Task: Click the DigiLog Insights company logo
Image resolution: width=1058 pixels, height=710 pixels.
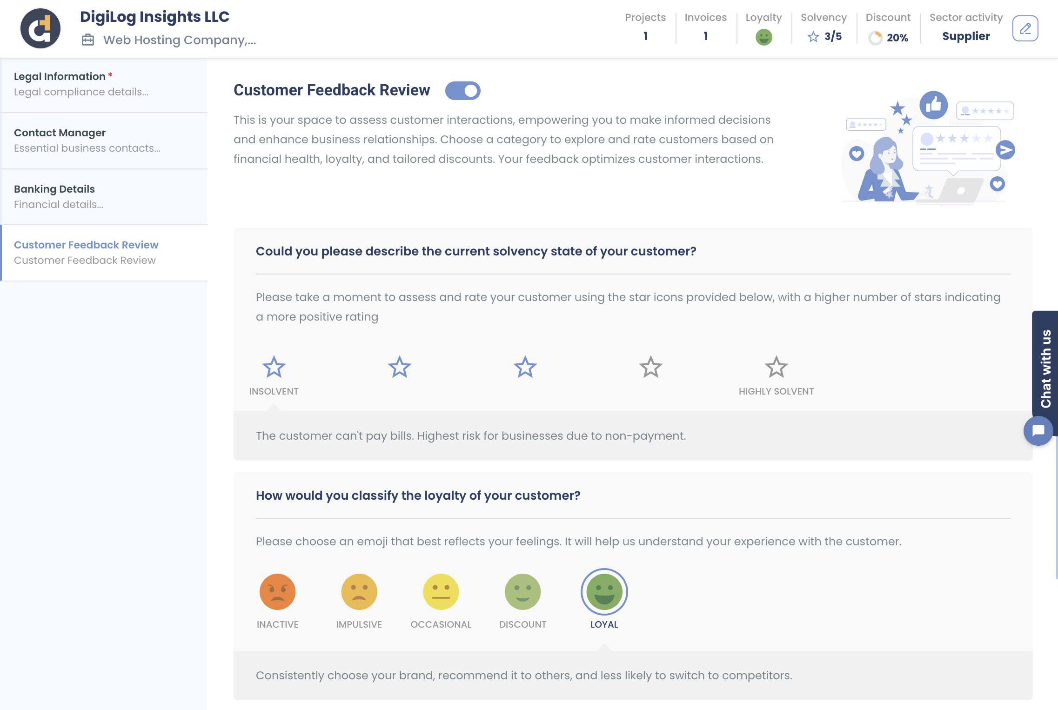Action: coord(40,28)
